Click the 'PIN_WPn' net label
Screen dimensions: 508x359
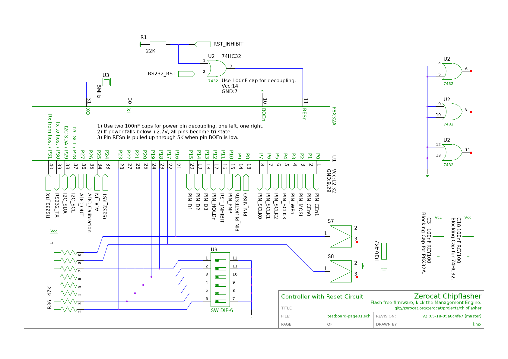click(x=292, y=203)
